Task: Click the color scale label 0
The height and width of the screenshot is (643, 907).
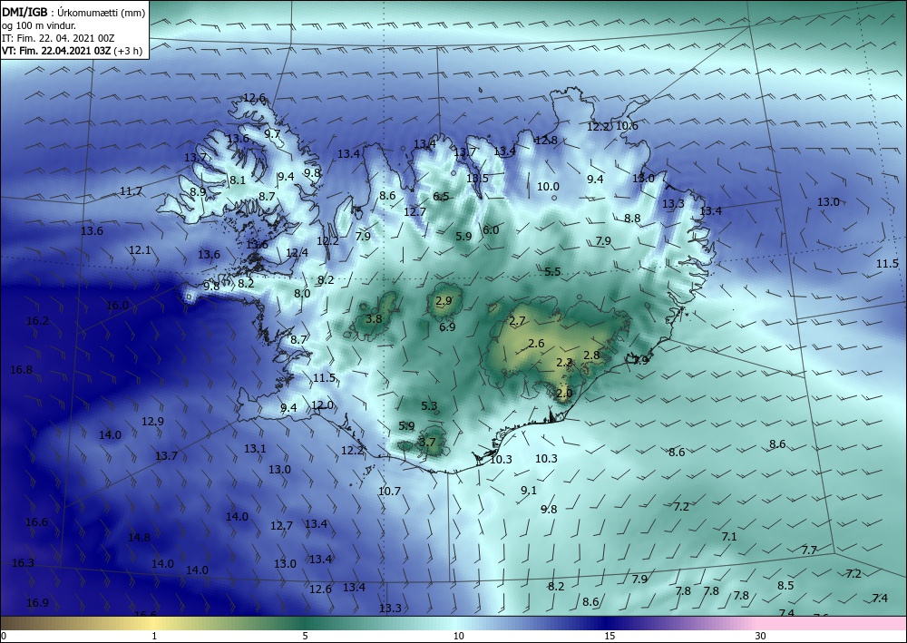Action: click(4, 636)
